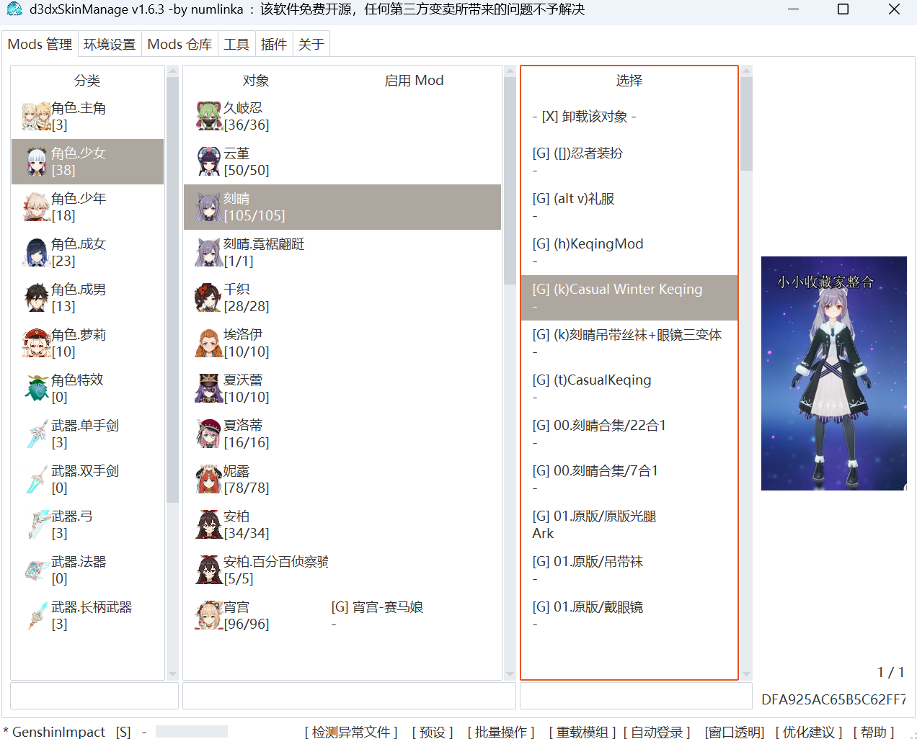Screen dimensions: 917x739
Task: Click the 刻晴 [105/105] avatar
Action: tap(208, 207)
